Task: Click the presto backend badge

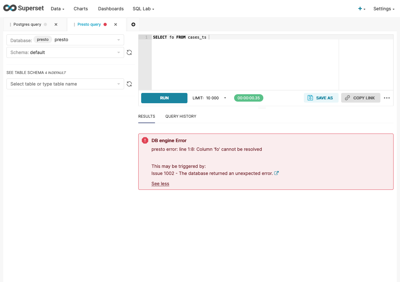Action: (x=43, y=40)
